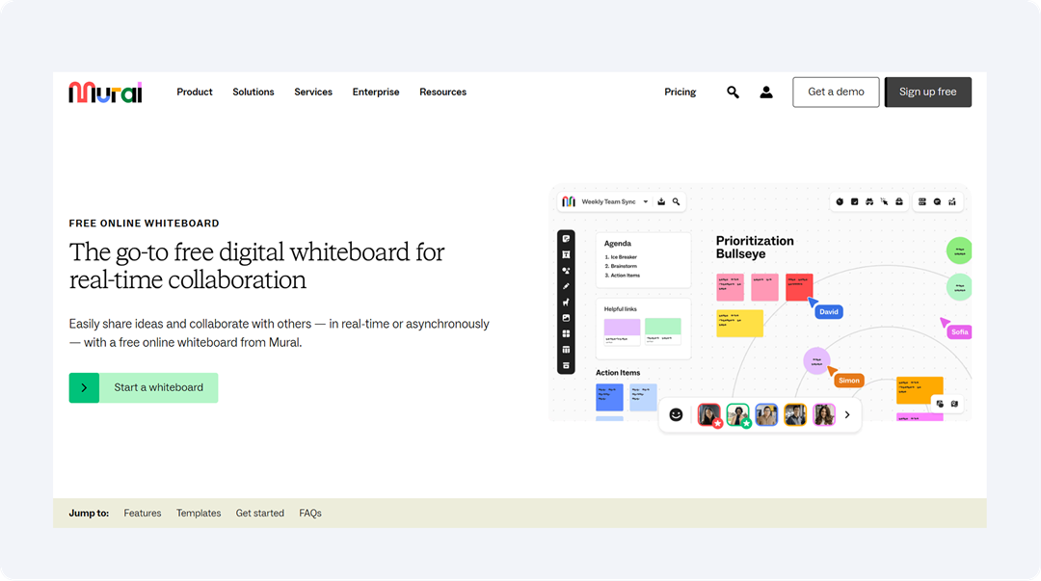Screen dimensions: 1041x581
Task: Click the Start a whiteboard button label
Action: (x=159, y=387)
